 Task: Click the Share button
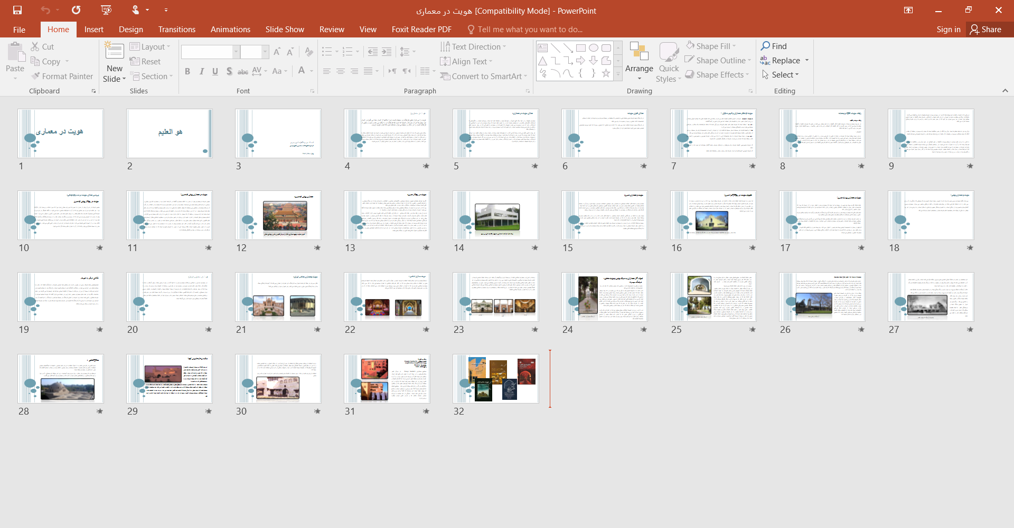[985, 30]
